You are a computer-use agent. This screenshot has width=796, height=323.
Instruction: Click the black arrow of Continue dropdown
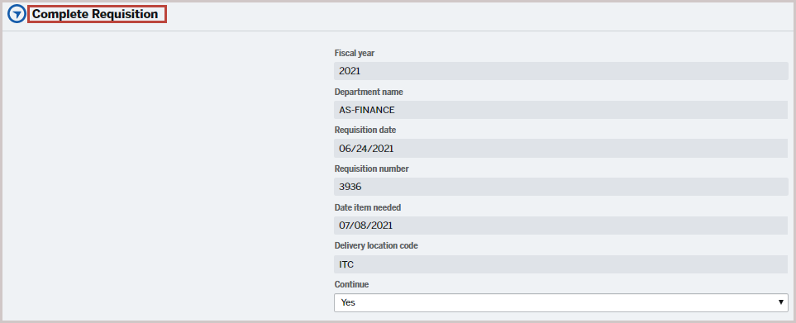[x=781, y=302]
